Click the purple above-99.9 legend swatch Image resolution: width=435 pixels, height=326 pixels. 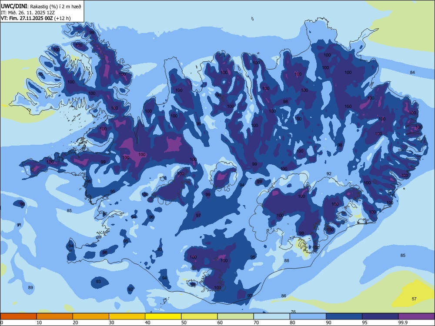pos(416,316)
